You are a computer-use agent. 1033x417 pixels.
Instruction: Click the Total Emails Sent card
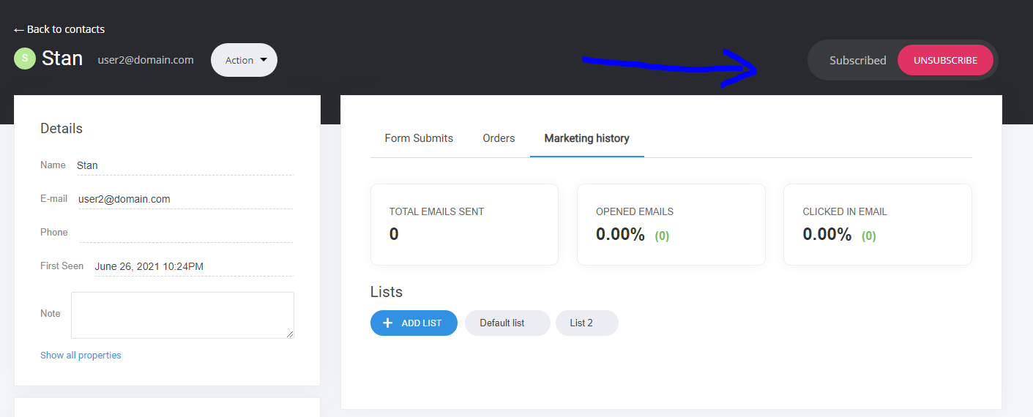464,225
